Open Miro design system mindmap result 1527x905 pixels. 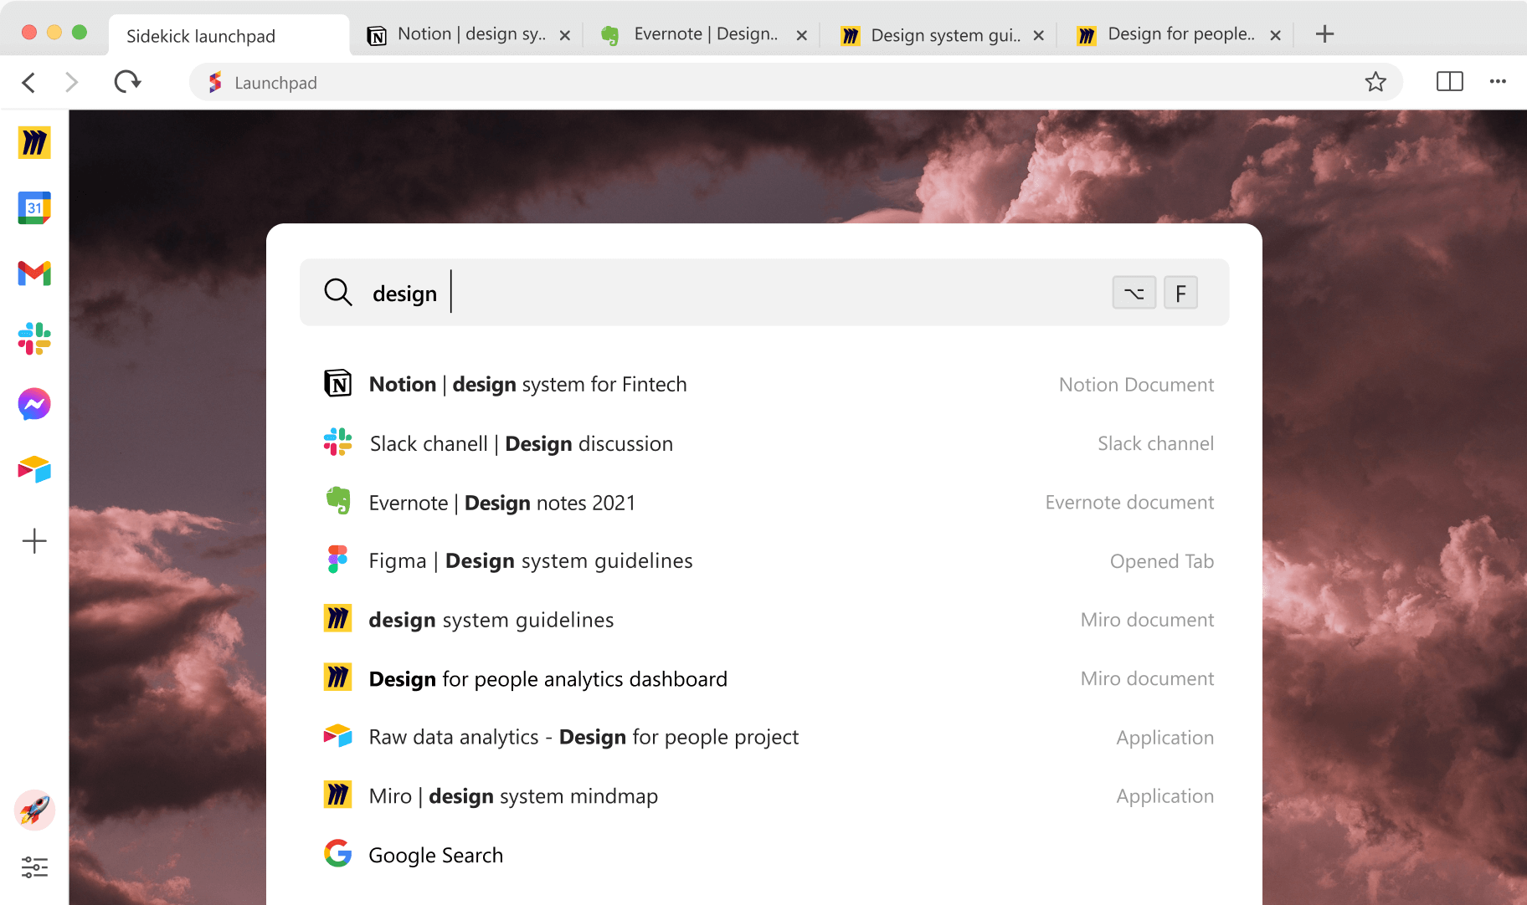coord(769,795)
